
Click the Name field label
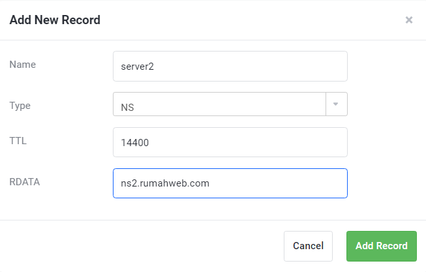[23, 65]
